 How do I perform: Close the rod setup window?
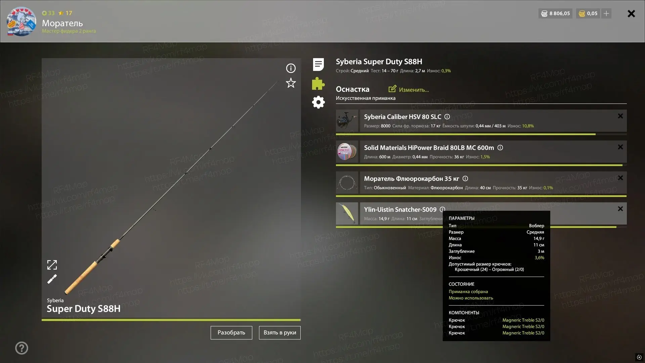[x=631, y=13]
